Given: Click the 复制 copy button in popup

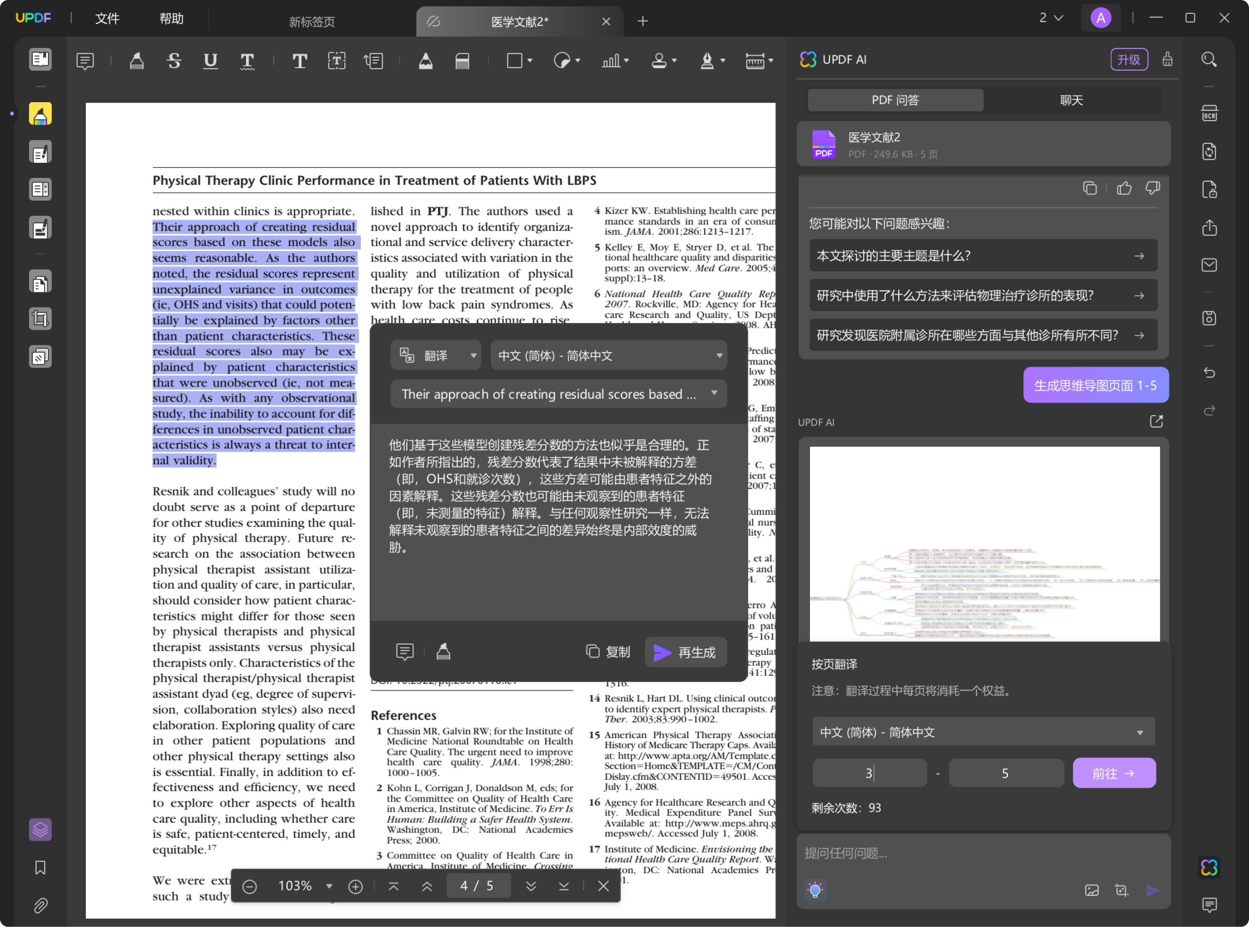Looking at the screenshot, I should click(608, 652).
